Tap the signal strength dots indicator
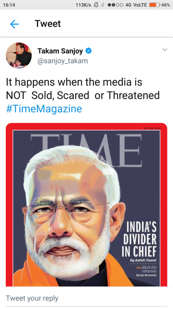The image size is (173, 309). point(115,5)
